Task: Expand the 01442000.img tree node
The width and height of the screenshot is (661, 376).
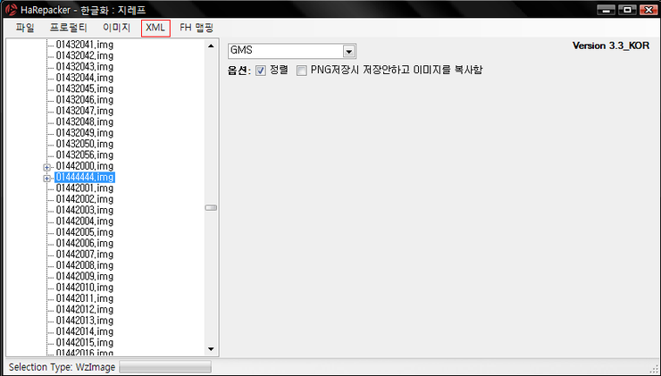Action: (46, 167)
